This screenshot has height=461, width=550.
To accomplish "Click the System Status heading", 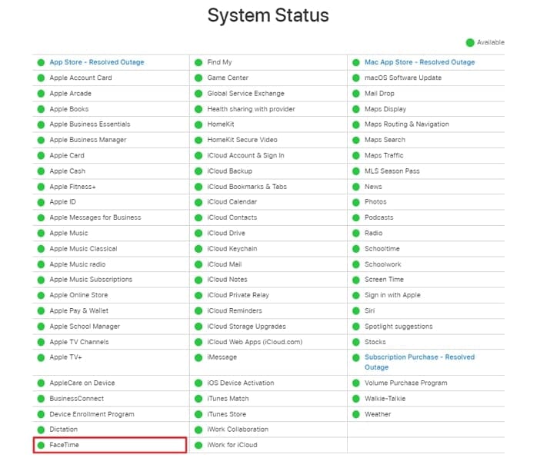I will tap(268, 15).
